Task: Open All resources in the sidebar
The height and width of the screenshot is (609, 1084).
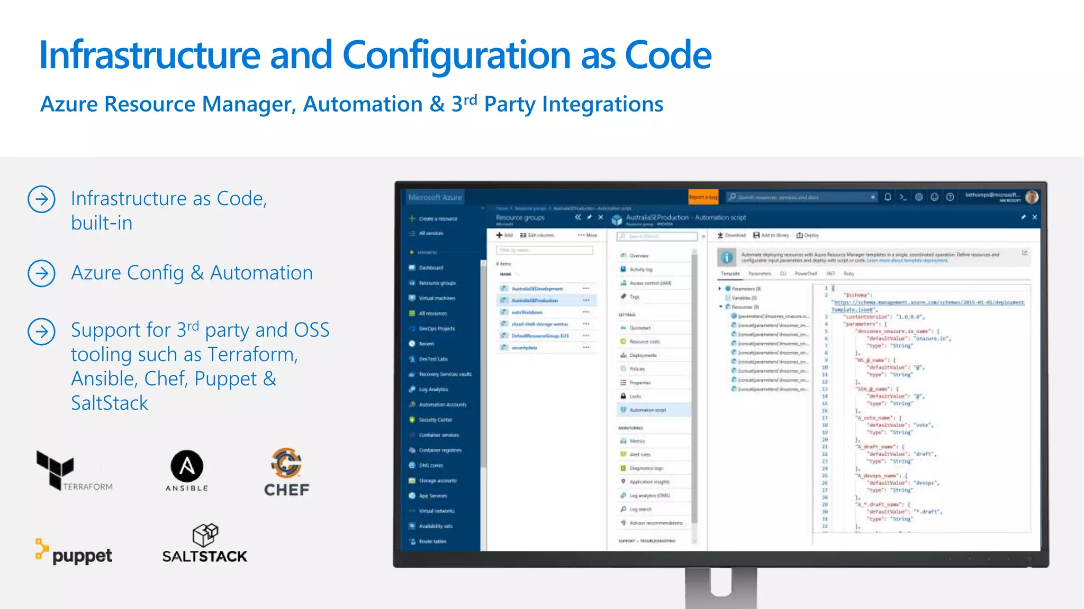Action: click(429, 313)
